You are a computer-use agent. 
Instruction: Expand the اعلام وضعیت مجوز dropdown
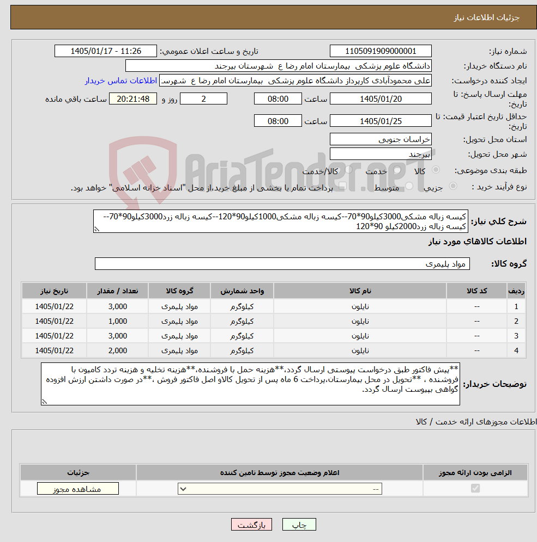280,489
